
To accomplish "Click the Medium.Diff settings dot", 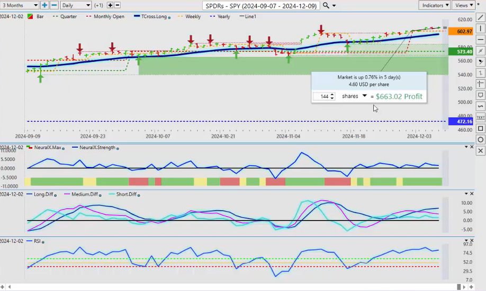I will 100,195.
